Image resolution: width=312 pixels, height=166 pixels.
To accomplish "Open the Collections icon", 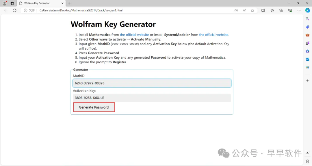I will pos(281,10).
